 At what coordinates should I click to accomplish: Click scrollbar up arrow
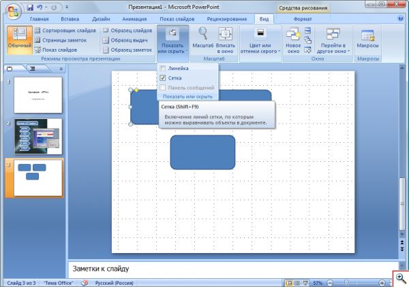click(x=402, y=67)
